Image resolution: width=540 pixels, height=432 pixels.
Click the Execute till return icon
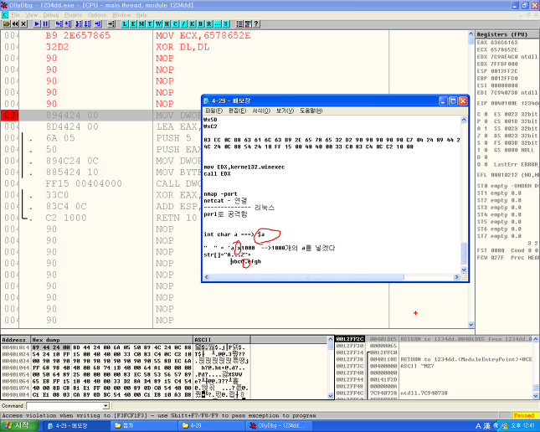[98, 23]
